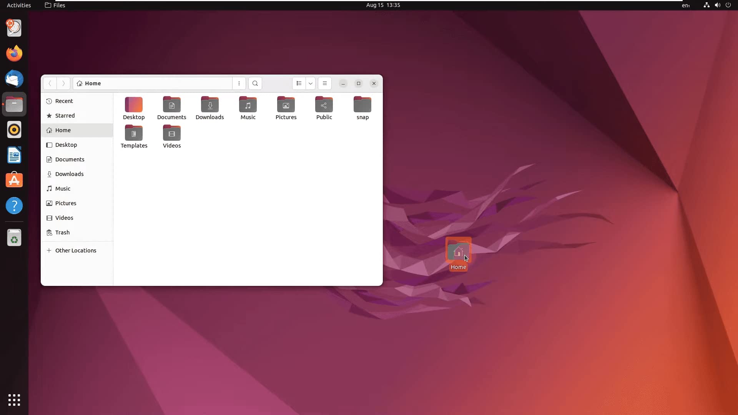738x415 pixels.
Task: Toggle list view layout button
Action: [299, 83]
